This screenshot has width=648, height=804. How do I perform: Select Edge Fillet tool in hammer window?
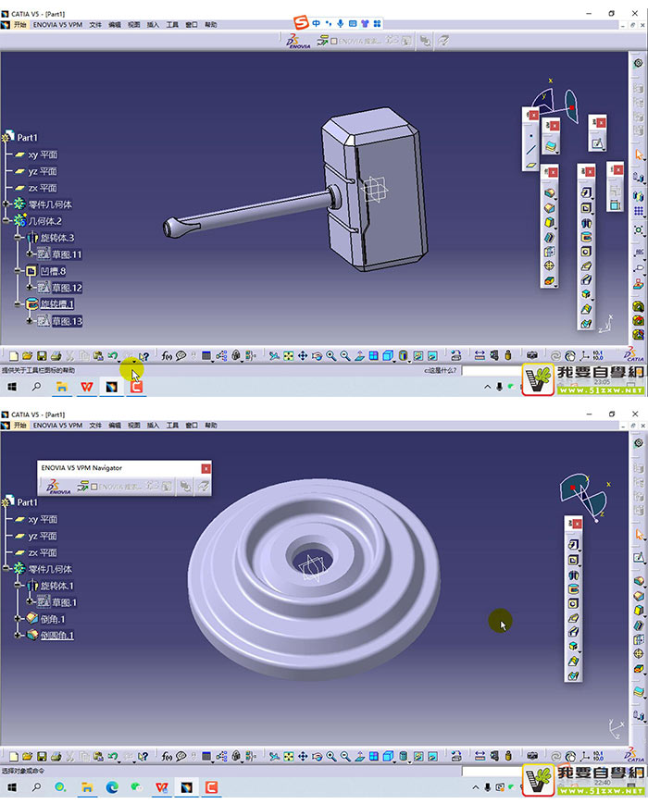(550, 193)
